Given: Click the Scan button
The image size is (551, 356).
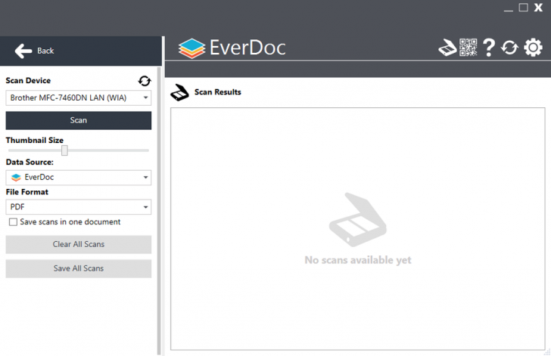Looking at the screenshot, I should 79,120.
